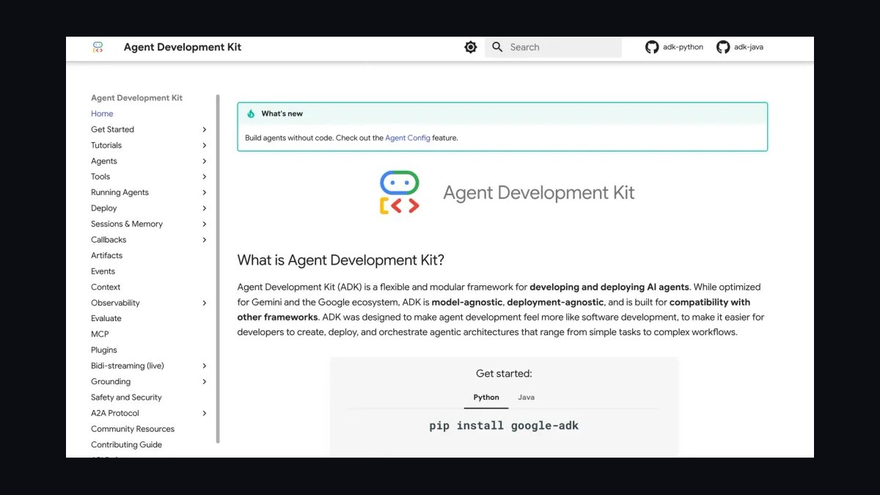The width and height of the screenshot is (880, 495).
Task: Open the Running Agents sidebar item
Action: pos(120,193)
